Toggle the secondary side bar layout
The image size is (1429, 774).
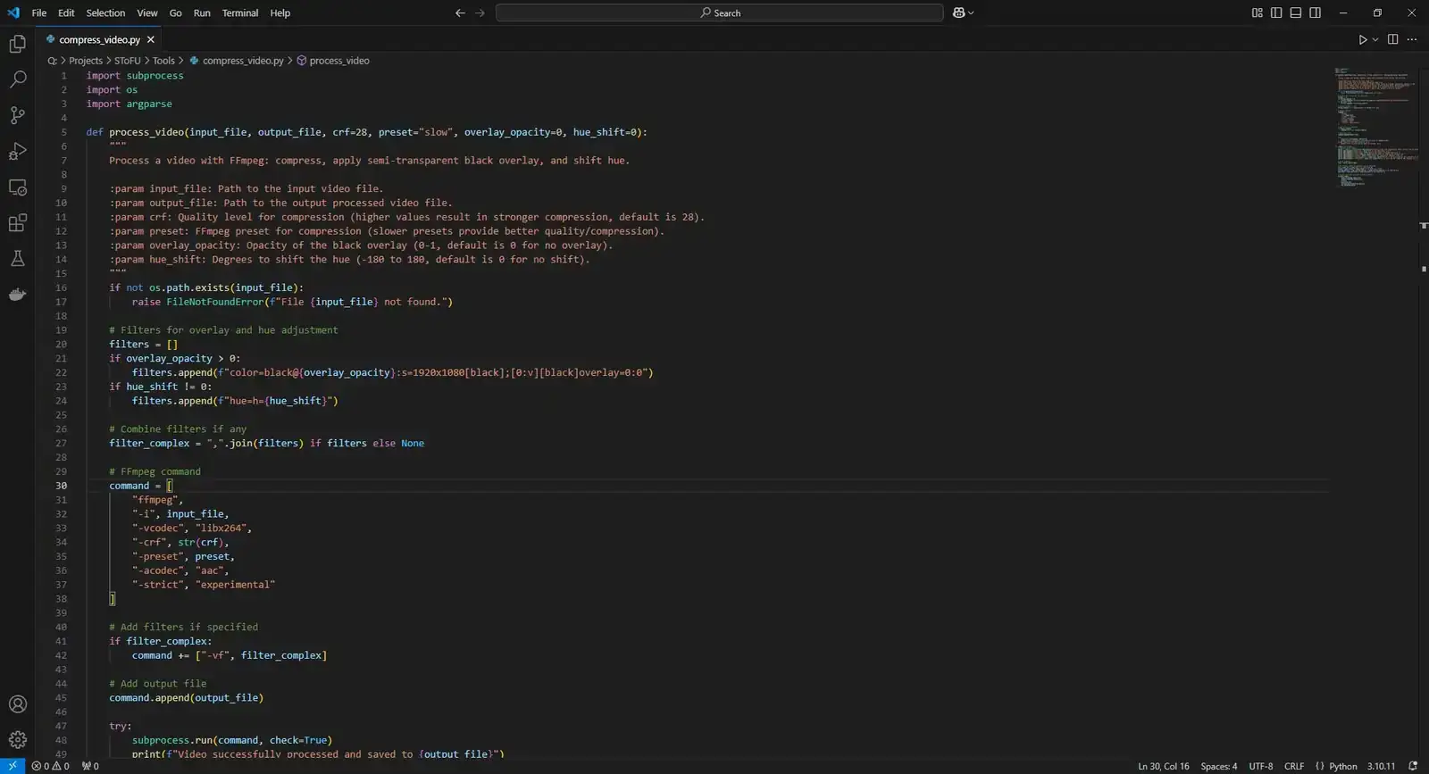(x=1316, y=12)
